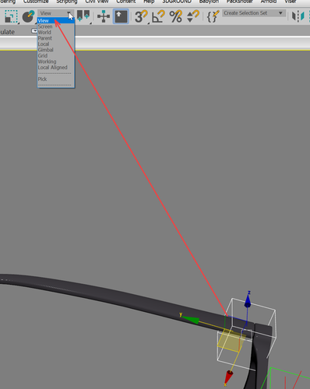Open the Scripting menu

coord(67,2)
